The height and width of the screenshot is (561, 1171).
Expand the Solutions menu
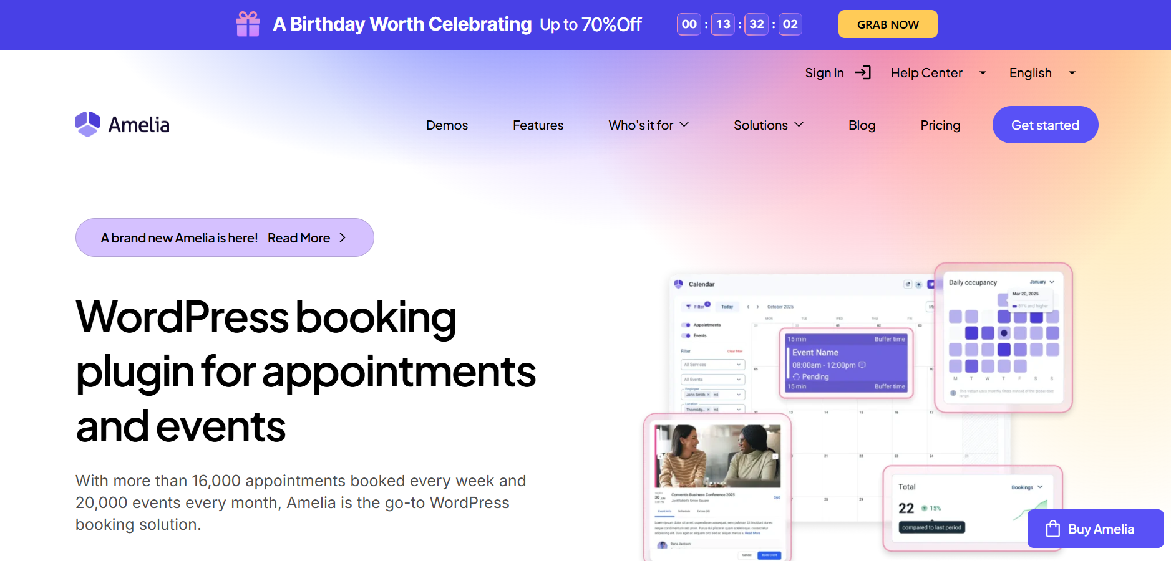click(x=769, y=125)
